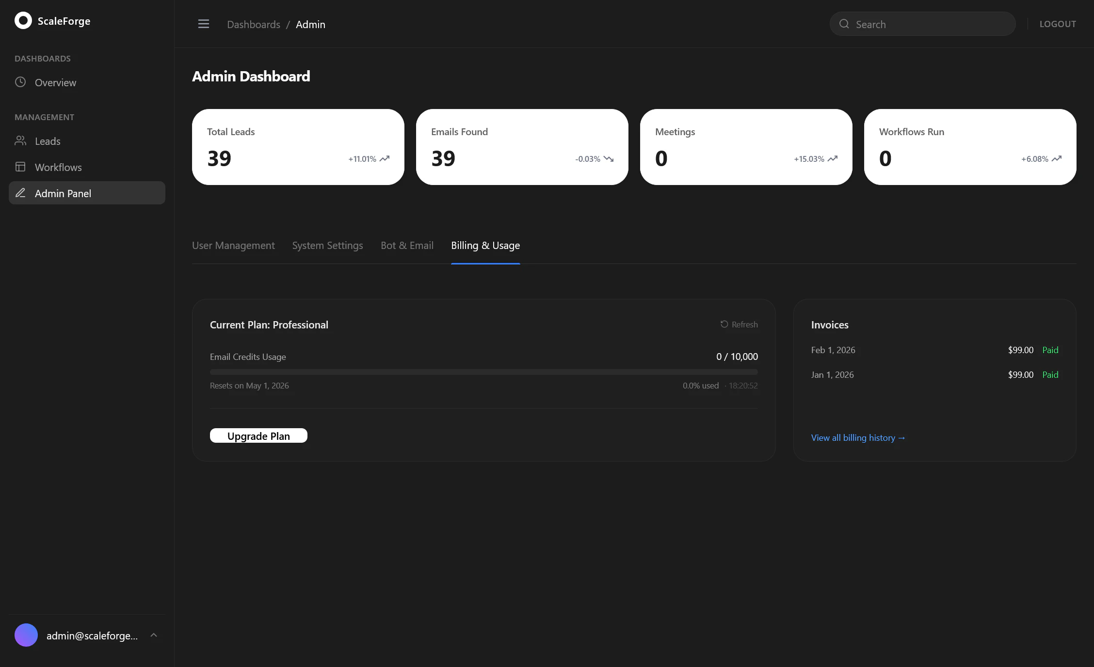
Task: Switch to the System Settings tab
Action: point(328,246)
